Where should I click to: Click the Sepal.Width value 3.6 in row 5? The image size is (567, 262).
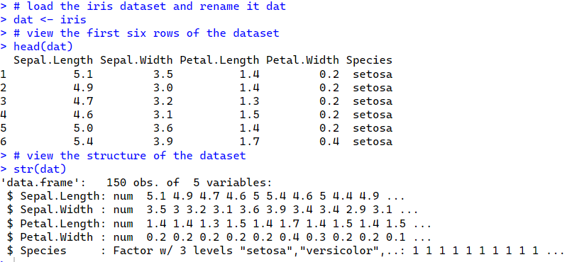click(x=163, y=128)
